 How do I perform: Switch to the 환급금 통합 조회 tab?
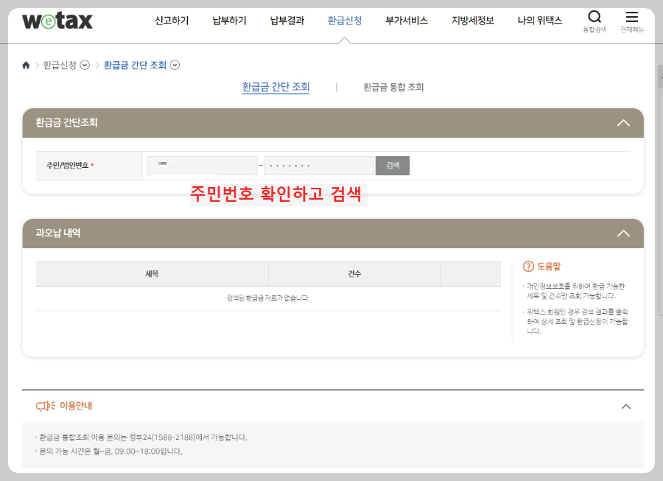(x=394, y=87)
